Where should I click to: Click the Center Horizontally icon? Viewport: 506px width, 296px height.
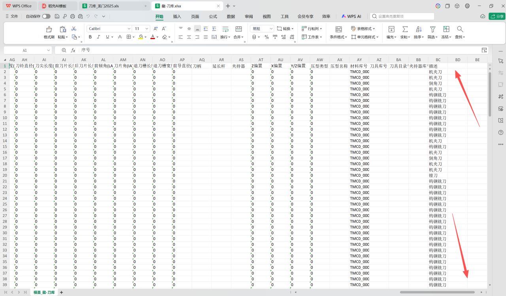click(x=189, y=37)
